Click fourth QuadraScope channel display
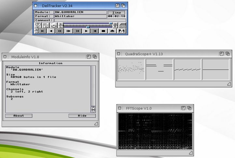Viewport: 235px width, 158px height. pyautogui.click(x=216, y=70)
